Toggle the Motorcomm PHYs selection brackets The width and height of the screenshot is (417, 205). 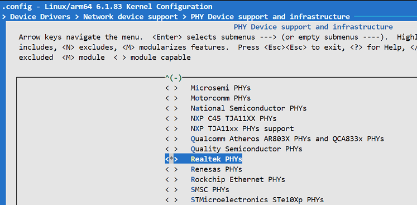tap(171, 98)
